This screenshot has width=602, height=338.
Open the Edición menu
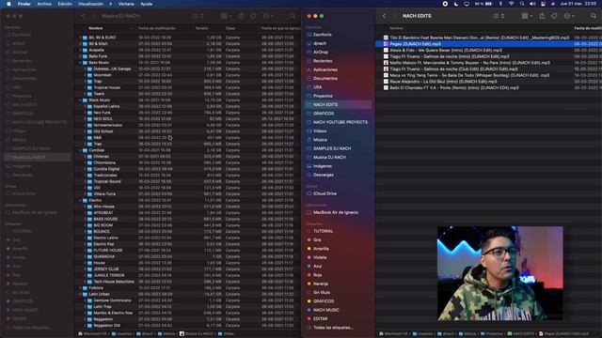coord(65,4)
